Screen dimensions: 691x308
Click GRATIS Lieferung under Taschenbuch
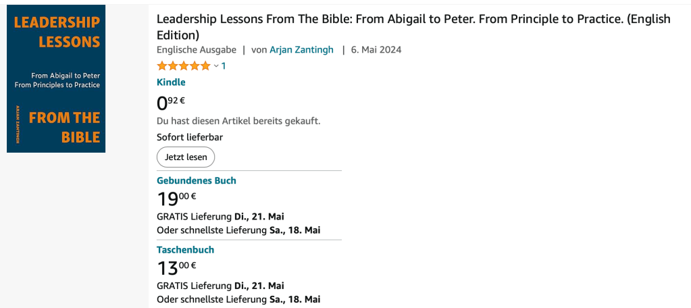[220, 286]
